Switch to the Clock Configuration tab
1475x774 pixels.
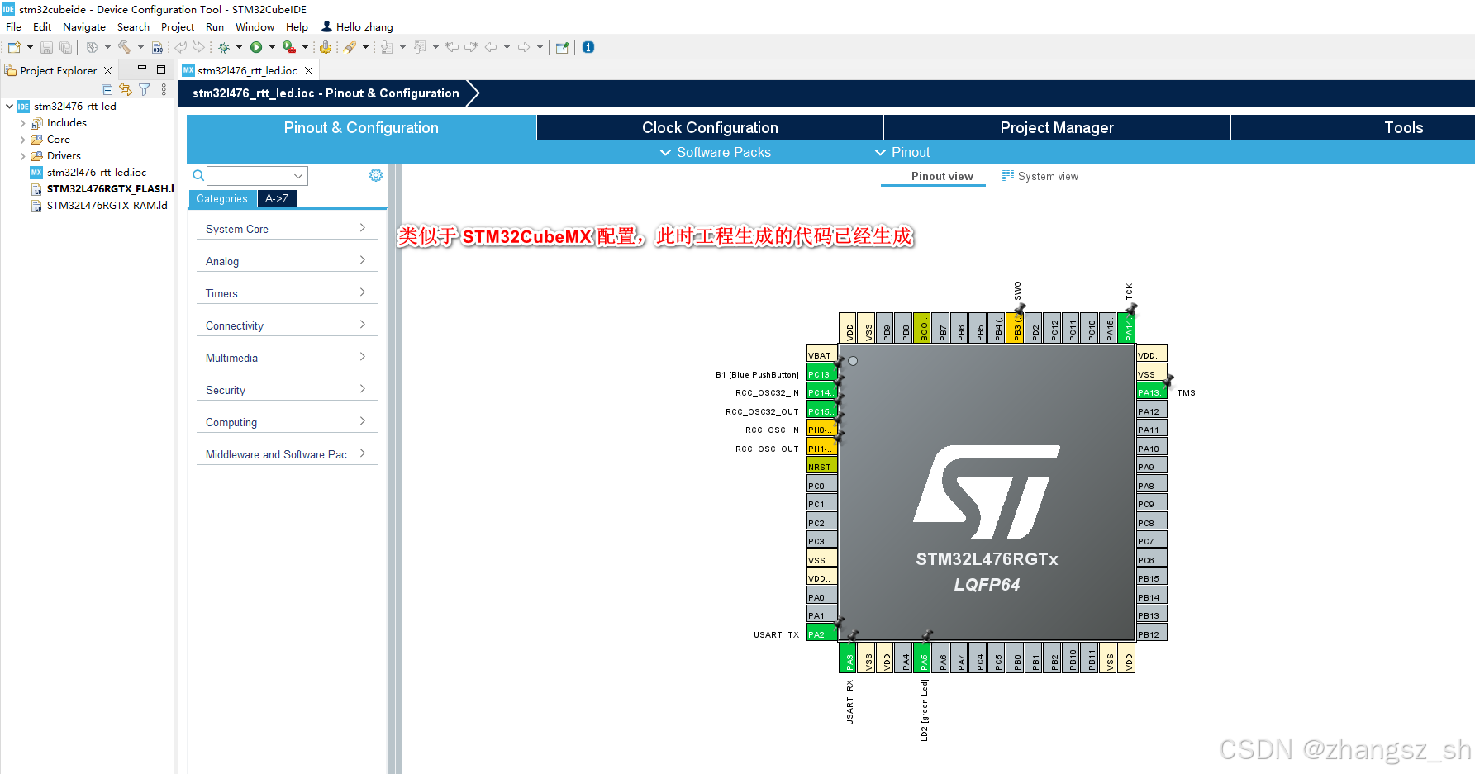[710, 127]
